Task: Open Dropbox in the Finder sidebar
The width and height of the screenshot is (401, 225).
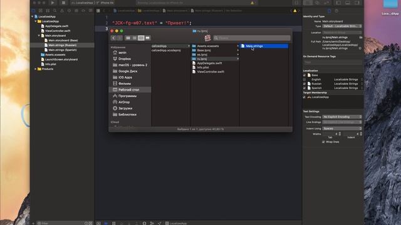Action: pyautogui.click(x=125, y=59)
